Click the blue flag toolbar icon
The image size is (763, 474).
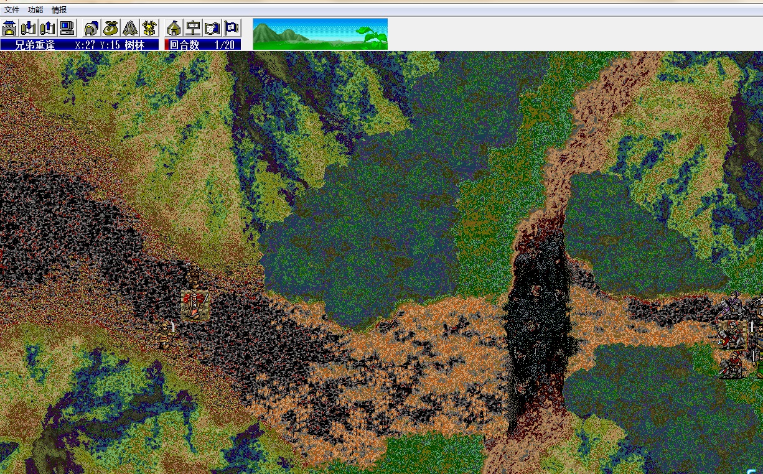pyautogui.click(x=232, y=28)
